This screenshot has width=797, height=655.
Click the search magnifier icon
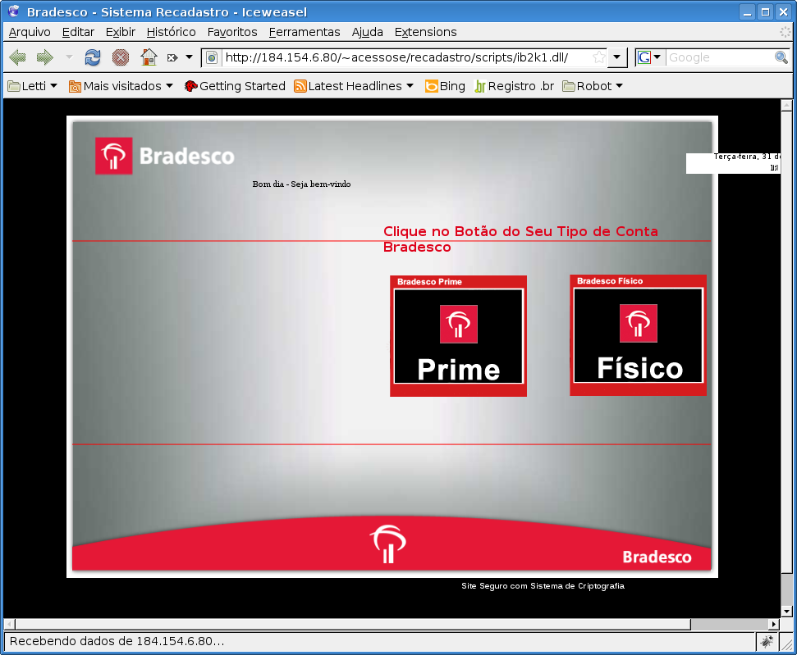781,57
